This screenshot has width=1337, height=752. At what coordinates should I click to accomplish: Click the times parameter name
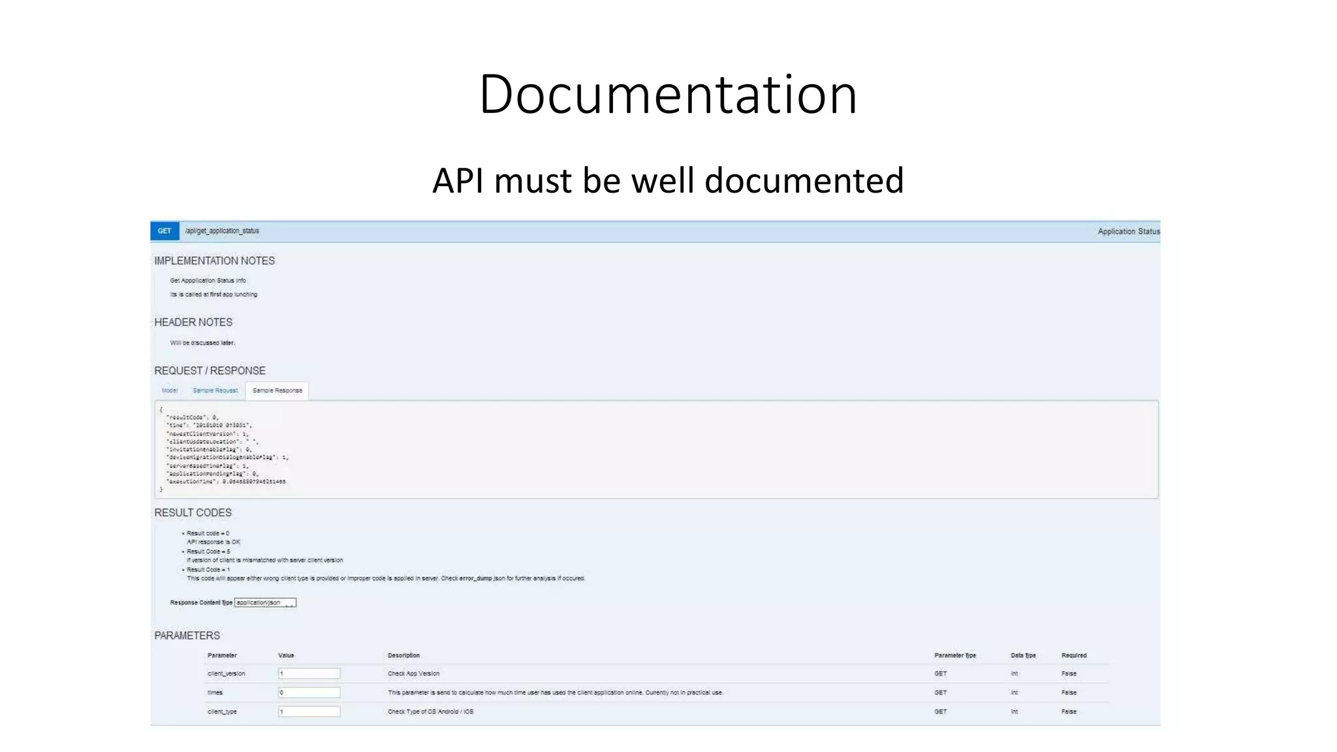pos(215,693)
